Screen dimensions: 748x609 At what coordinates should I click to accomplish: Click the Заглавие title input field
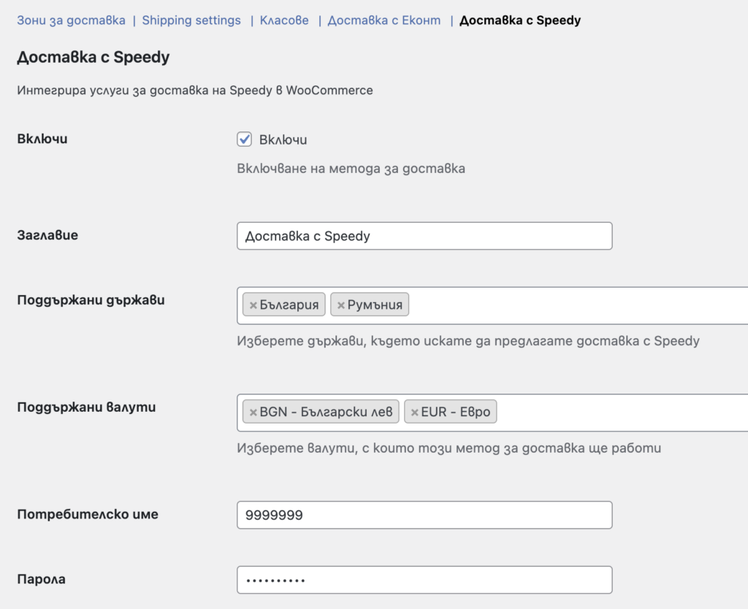tap(424, 235)
